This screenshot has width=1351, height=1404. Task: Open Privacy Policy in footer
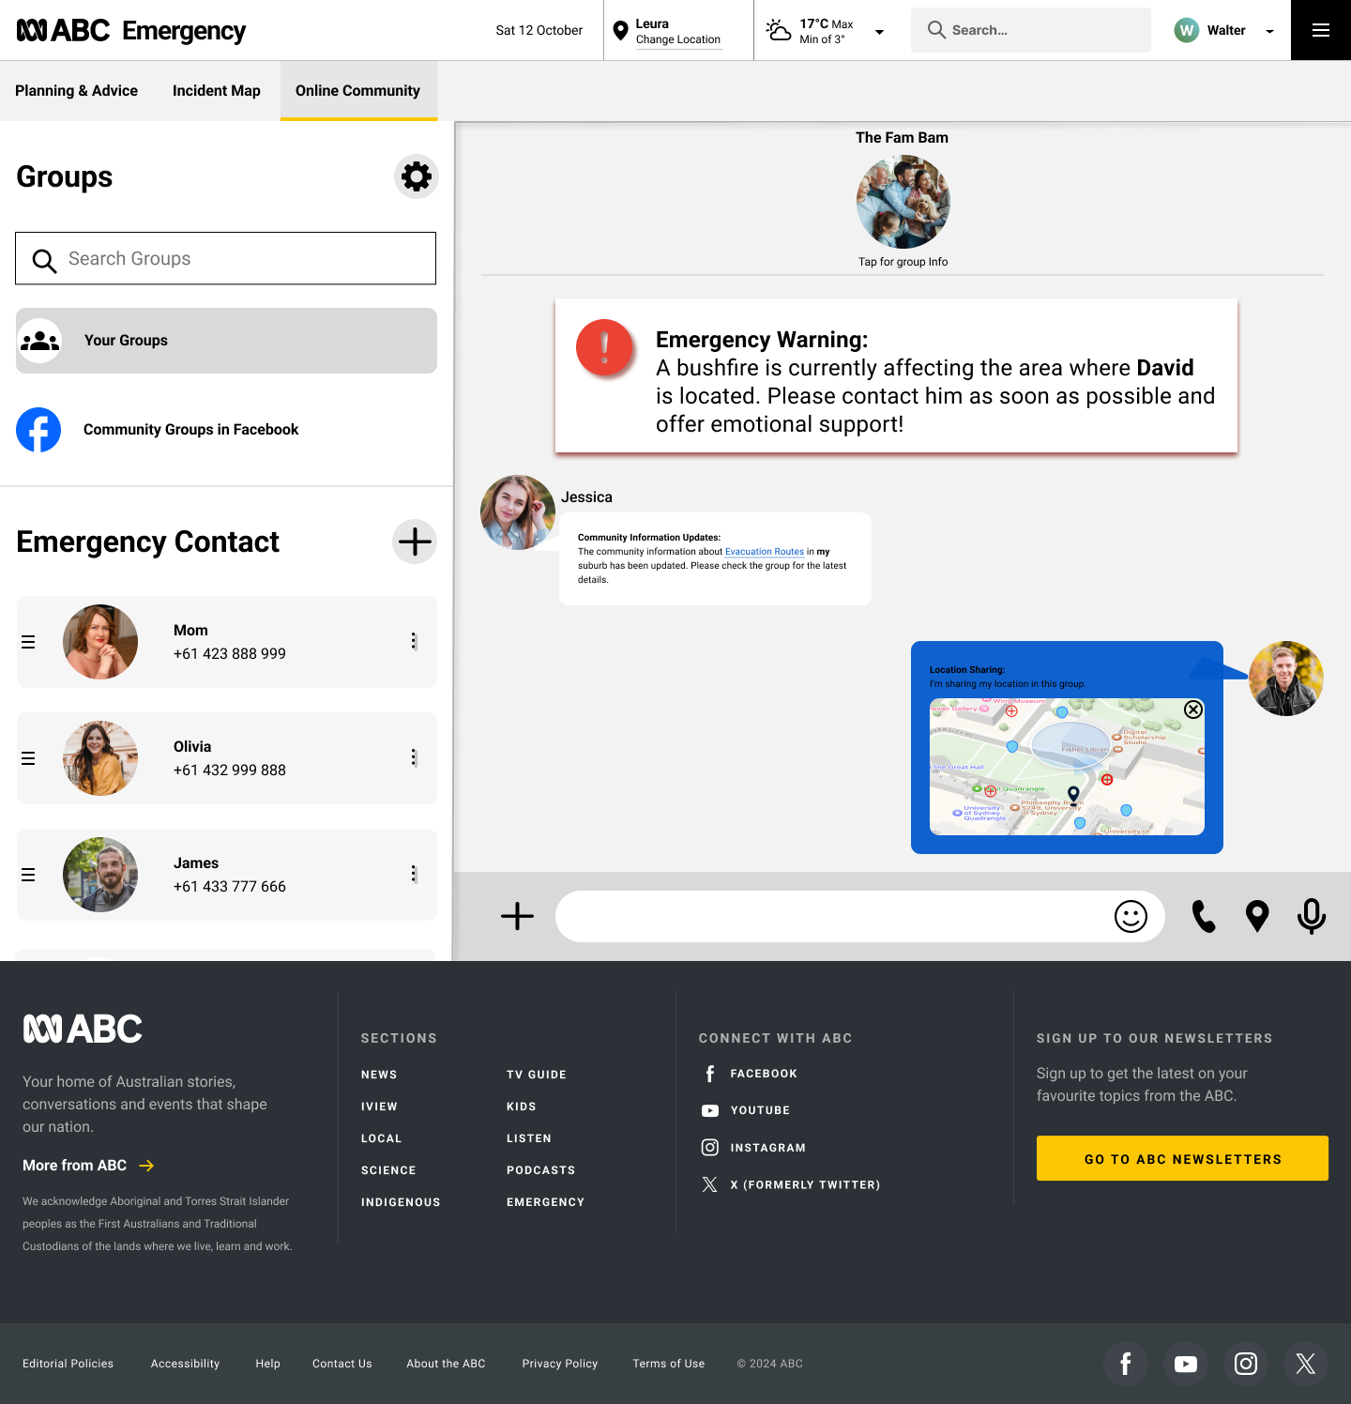coord(560,1364)
